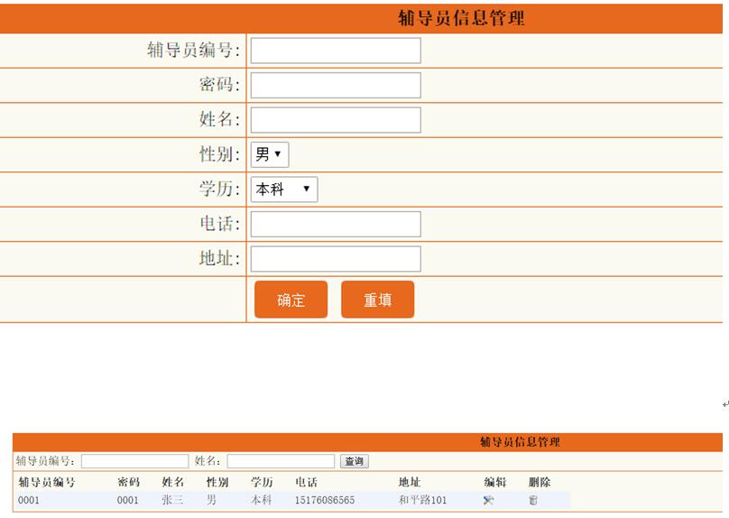
Task: Click the small 辅导员信息管理 list title
Action: click(x=520, y=441)
